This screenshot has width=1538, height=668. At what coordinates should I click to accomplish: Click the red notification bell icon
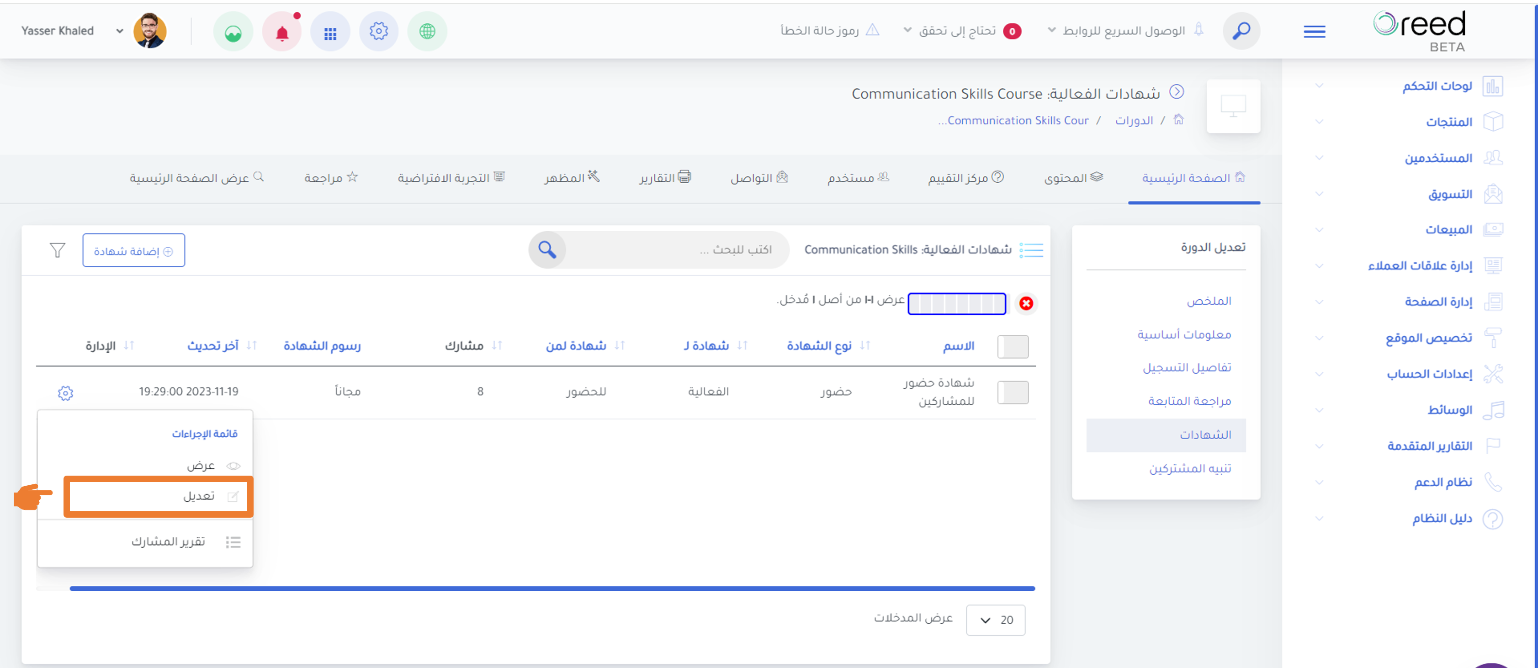pyautogui.click(x=282, y=32)
